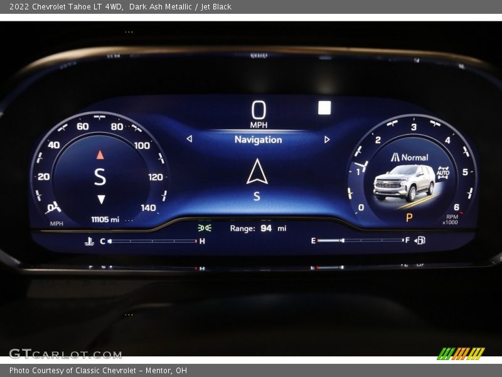The image size is (502, 377).
Task: Click the 11105 mi odometer reading
Action: click(105, 219)
